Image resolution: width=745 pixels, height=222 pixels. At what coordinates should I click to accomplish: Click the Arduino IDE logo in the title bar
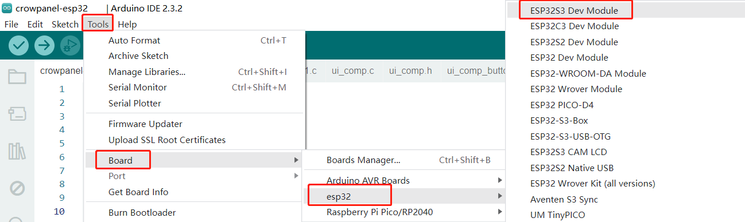tap(7, 9)
